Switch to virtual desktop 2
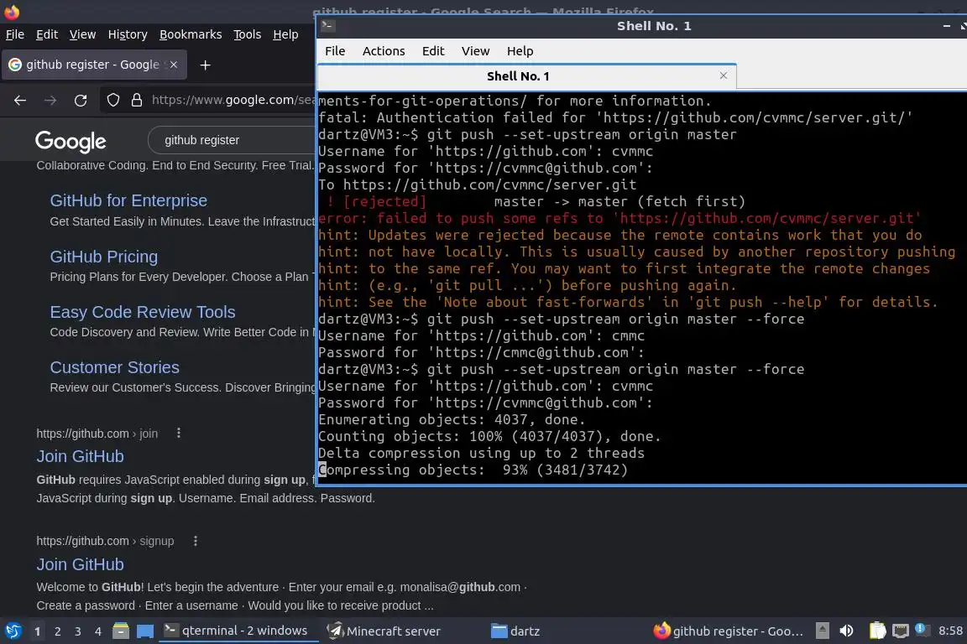The width and height of the screenshot is (967, 644). pos(58,631)
